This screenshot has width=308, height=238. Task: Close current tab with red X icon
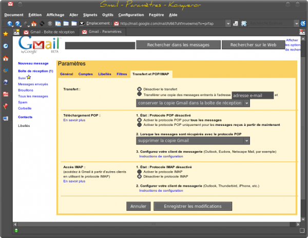point(302,32)
